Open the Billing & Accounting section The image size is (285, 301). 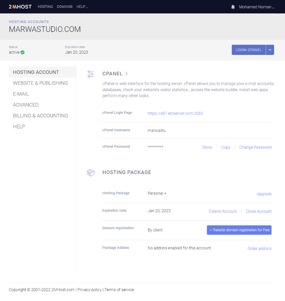41,116
